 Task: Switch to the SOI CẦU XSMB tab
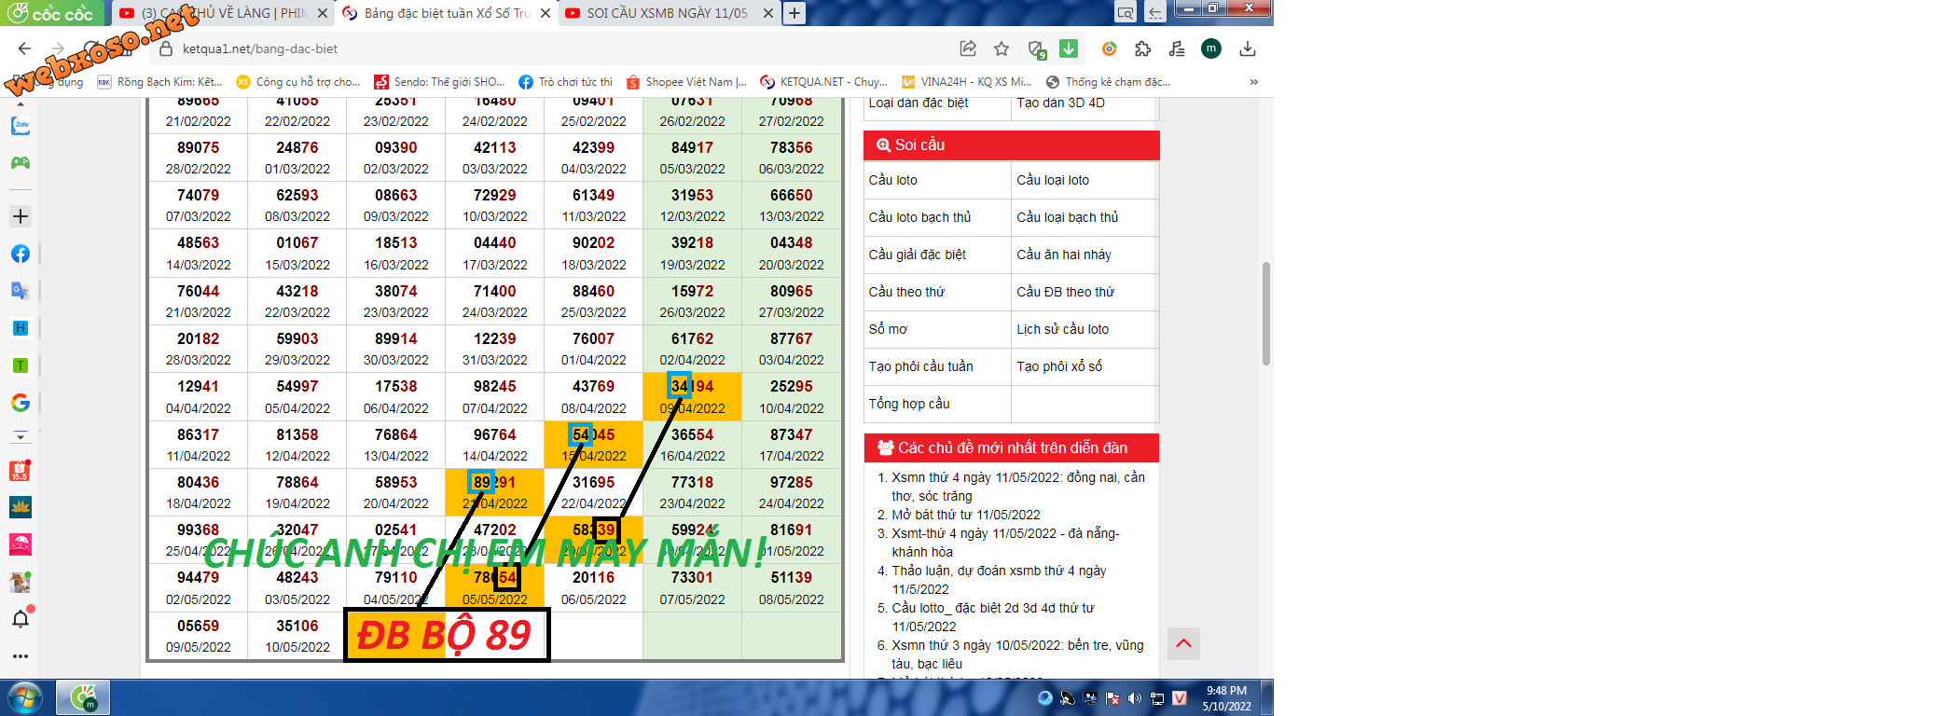[666, 13]
